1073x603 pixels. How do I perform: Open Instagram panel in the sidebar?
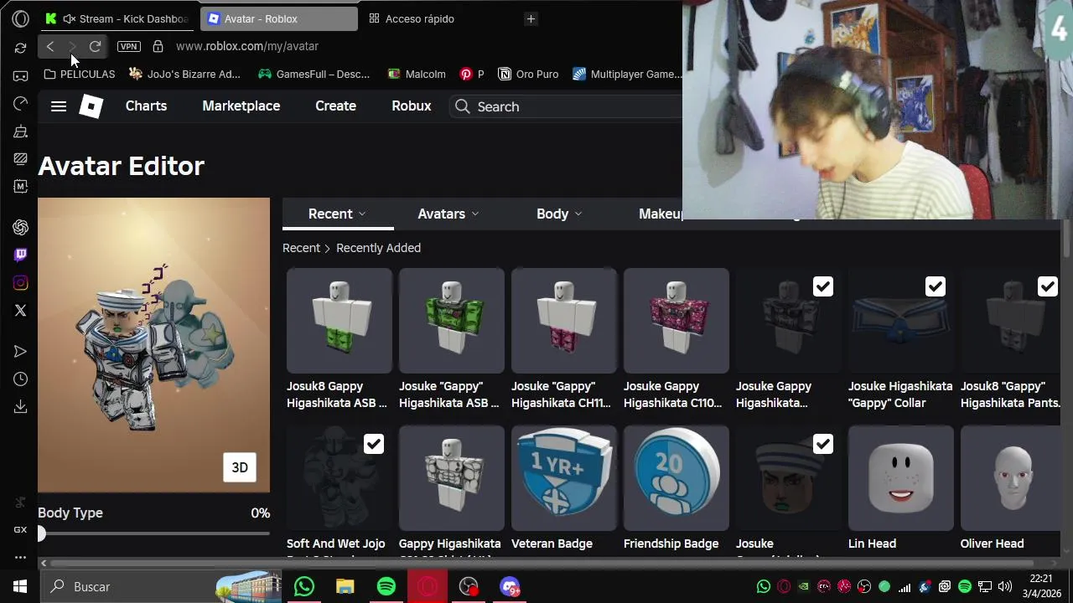(21, 283)
